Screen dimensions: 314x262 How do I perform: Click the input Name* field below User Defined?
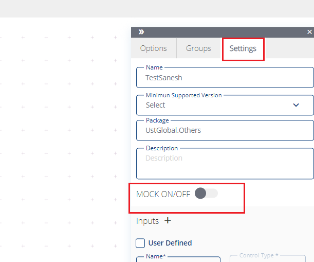click(178, 259)
